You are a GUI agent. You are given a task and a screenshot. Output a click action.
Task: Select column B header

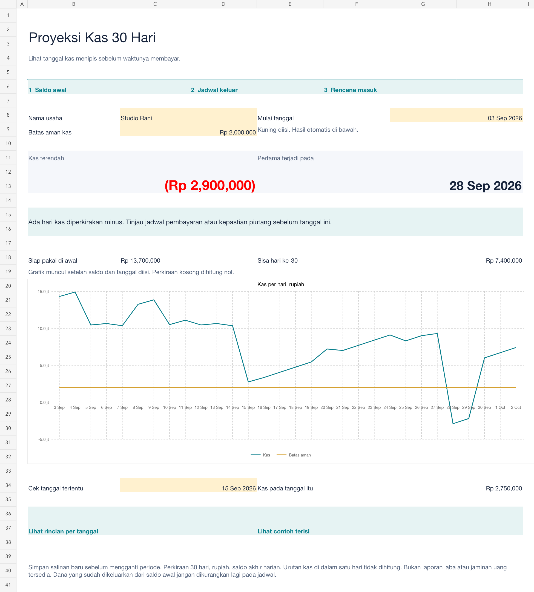pyautogui.click(x=74, y=4)
